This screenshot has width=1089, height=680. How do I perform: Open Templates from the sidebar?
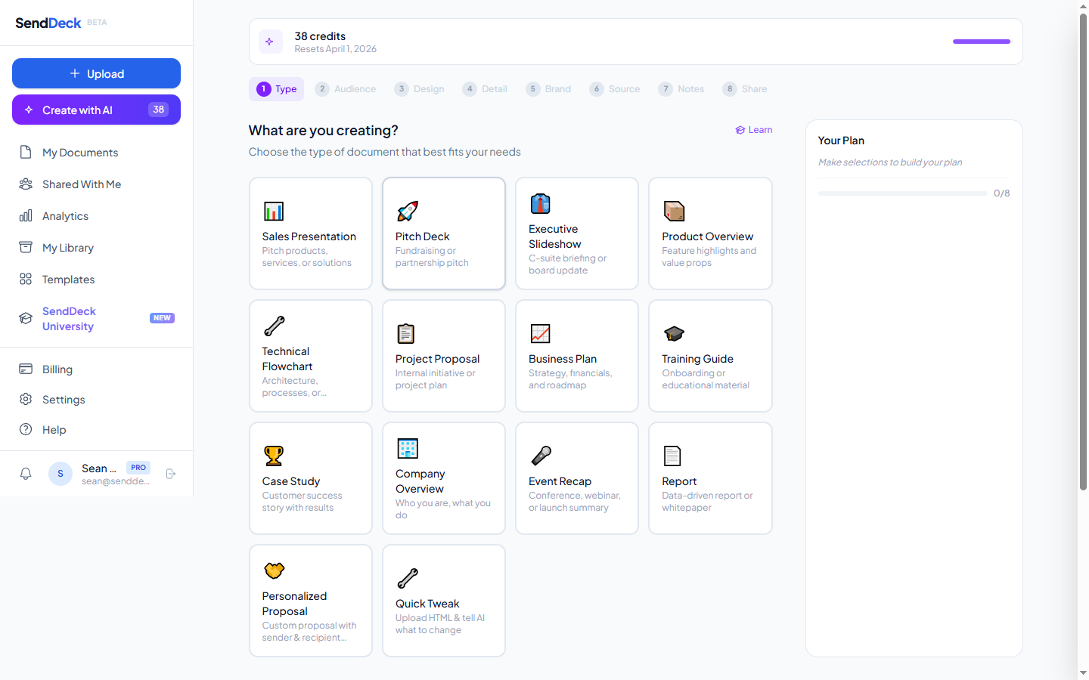click(67, 279)
